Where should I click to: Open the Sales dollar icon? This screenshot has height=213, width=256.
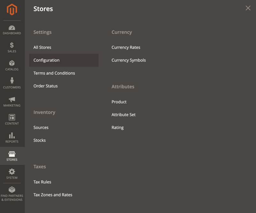coord(12,45)
